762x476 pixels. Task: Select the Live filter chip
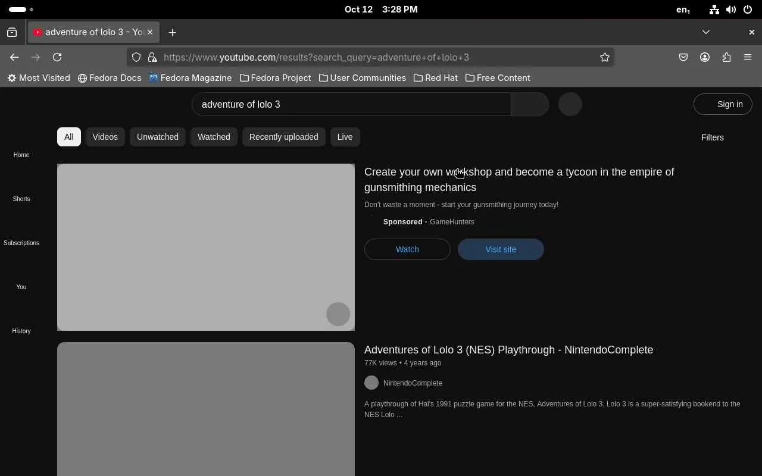[345, 137]
